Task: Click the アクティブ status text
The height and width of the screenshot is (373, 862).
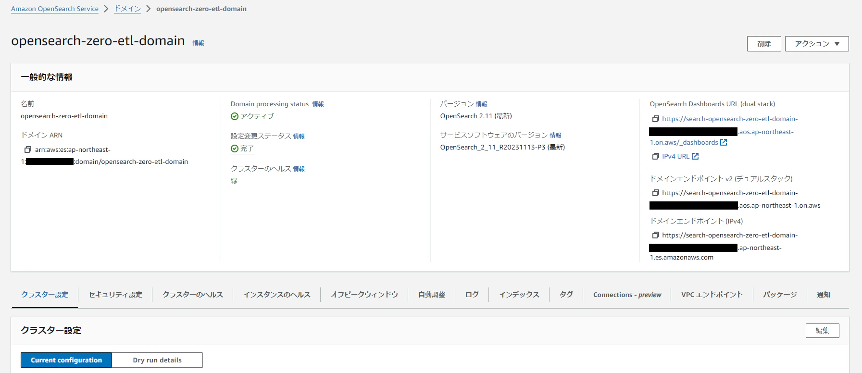Action: (x=257, y=116)
